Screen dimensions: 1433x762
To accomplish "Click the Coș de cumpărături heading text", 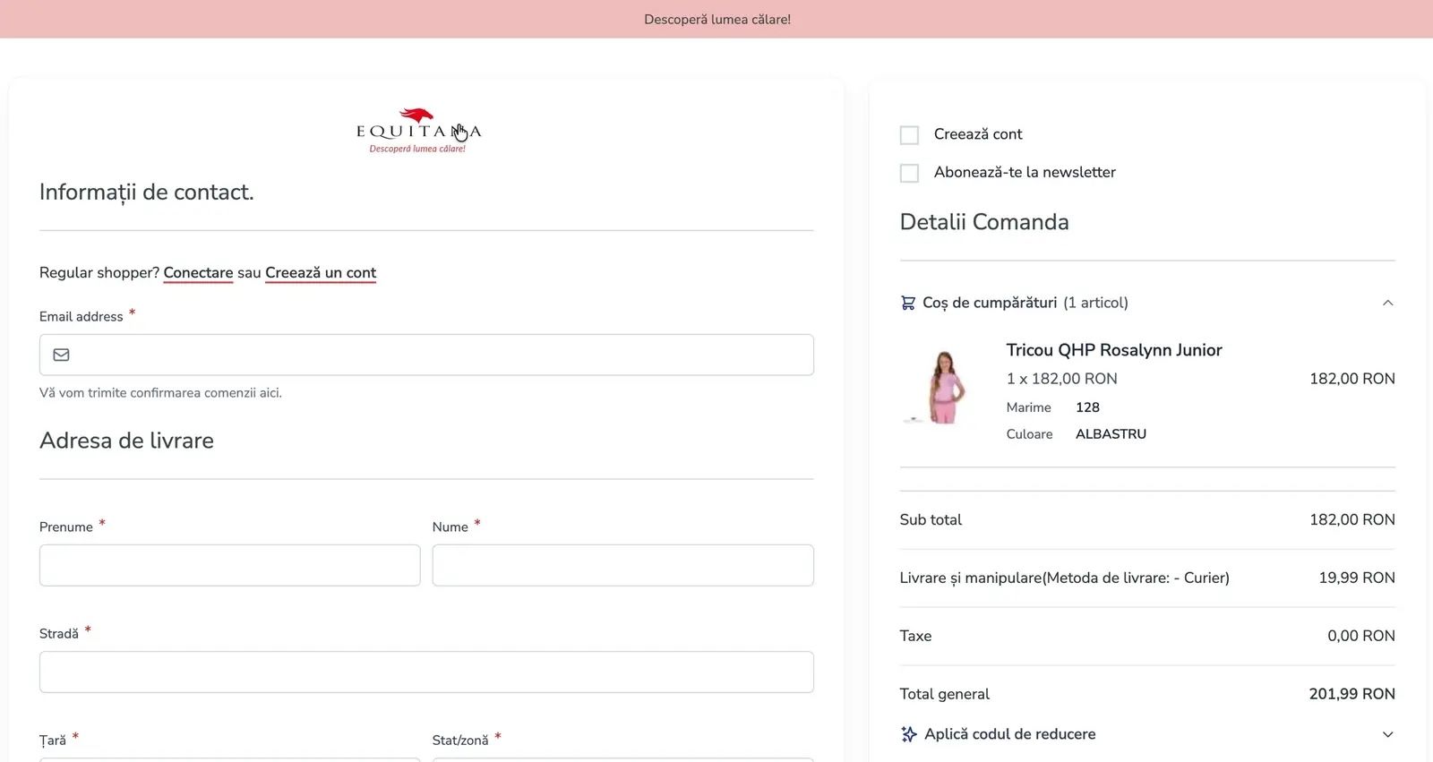I will [990, 303].
